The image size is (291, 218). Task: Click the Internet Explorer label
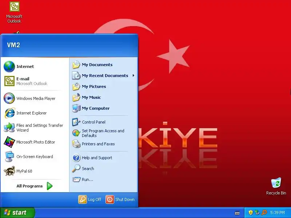pyautogui.click(x=31, y=113)
